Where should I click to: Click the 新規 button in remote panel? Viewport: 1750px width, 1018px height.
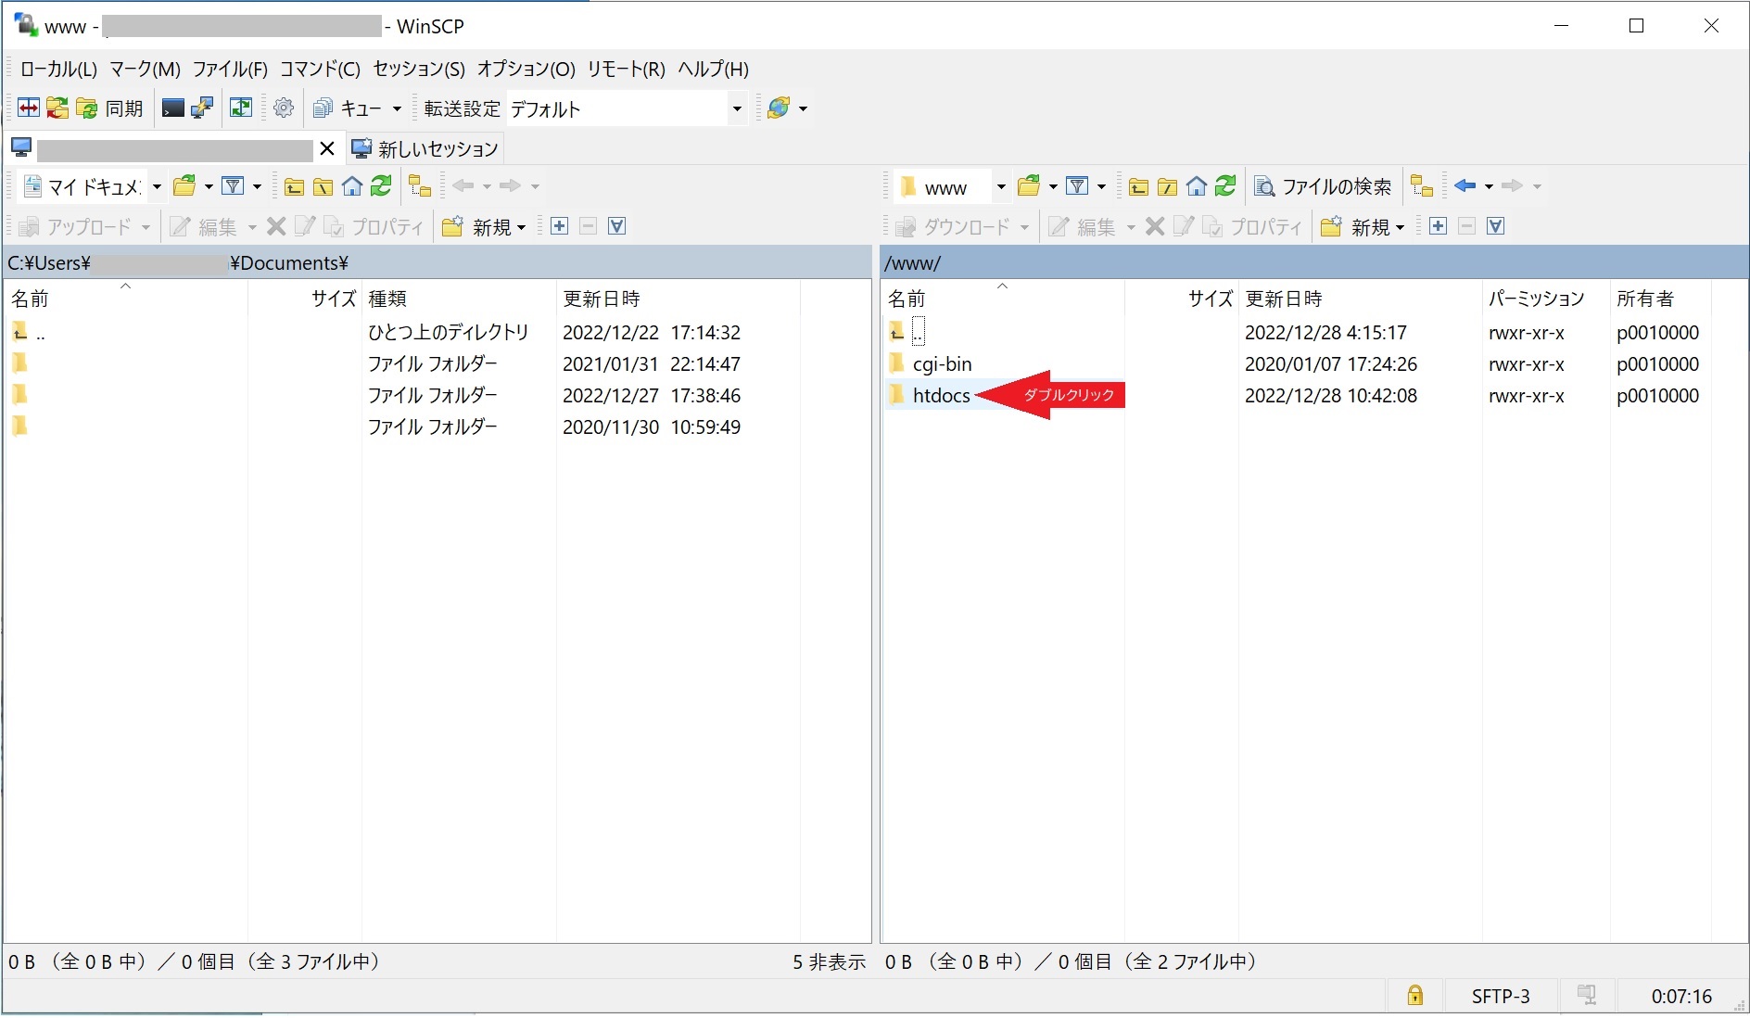1363,227
